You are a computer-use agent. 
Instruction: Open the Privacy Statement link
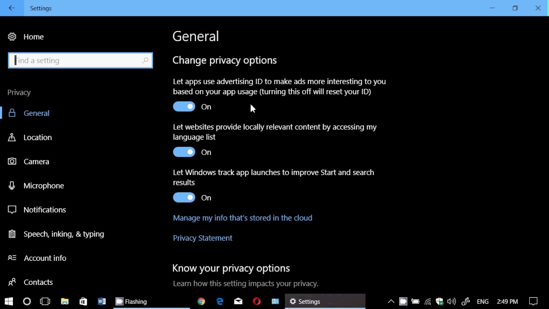tap(202, 238)
